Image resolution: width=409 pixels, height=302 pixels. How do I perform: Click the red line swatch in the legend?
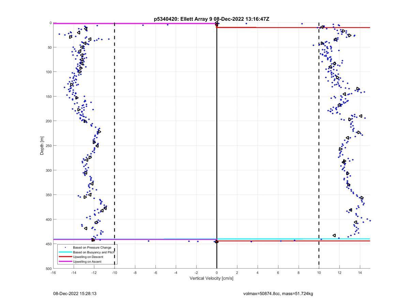pos(65,257)
